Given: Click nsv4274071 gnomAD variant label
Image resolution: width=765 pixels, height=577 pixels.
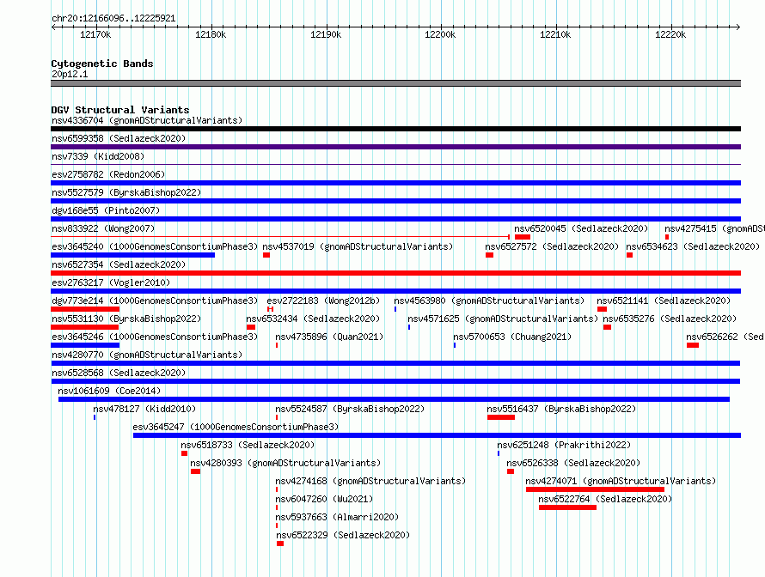Looking at the screenshot, I should pos(621,481).
